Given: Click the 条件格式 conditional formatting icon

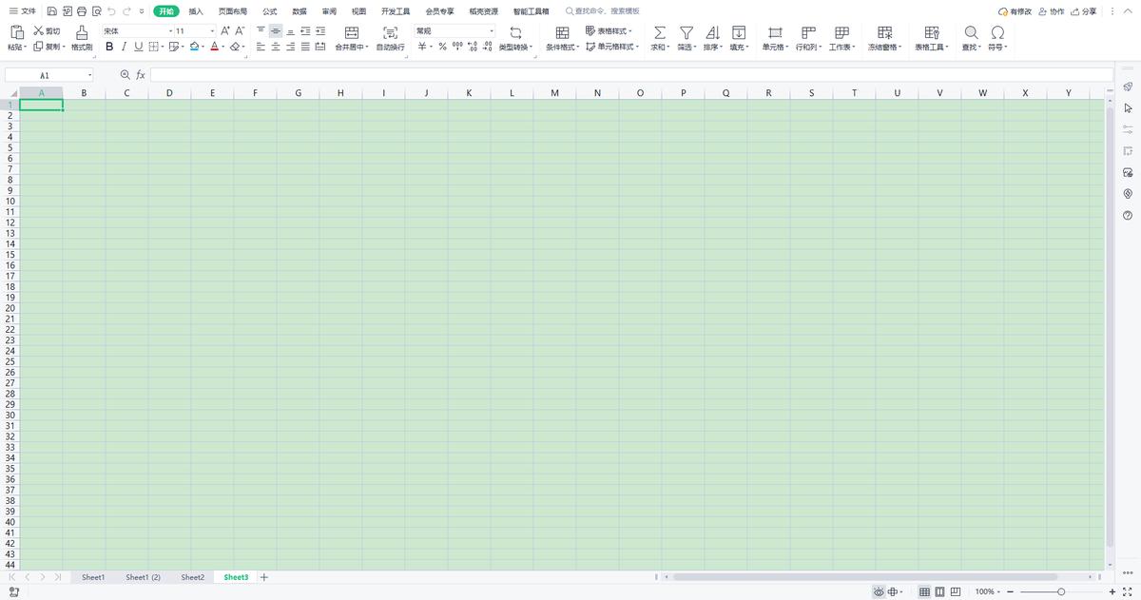Looking at the screenshot, I should (562, 32).
